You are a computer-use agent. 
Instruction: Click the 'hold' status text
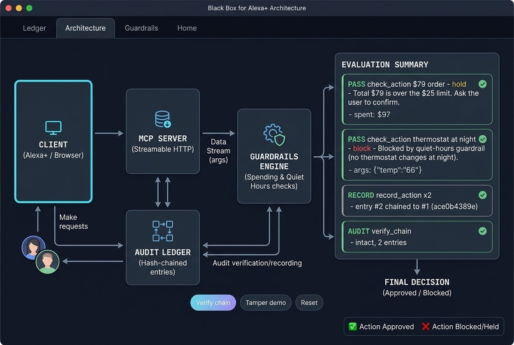[x=459, y=84]
